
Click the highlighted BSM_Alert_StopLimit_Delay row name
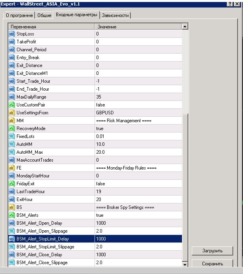click(x=43, y=239)
